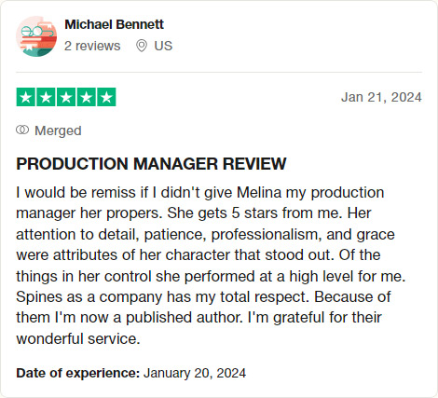The height and width of the screenshot is (398, 438).
Task: Click the January 20, 2024 experience date
Action: tap(195, 373)
